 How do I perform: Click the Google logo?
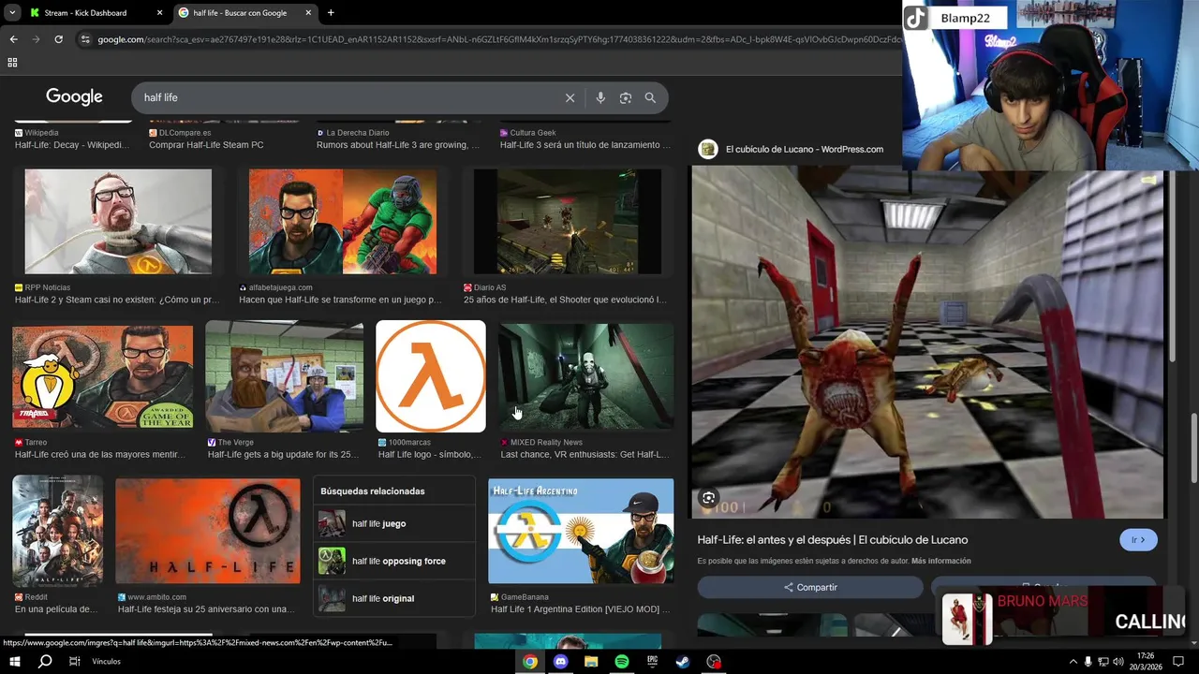coord(74,96)
